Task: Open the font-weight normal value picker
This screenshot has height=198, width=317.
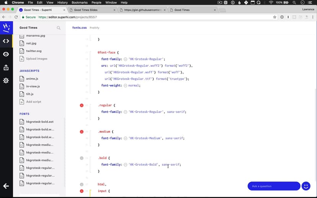Action: [125, 86]
